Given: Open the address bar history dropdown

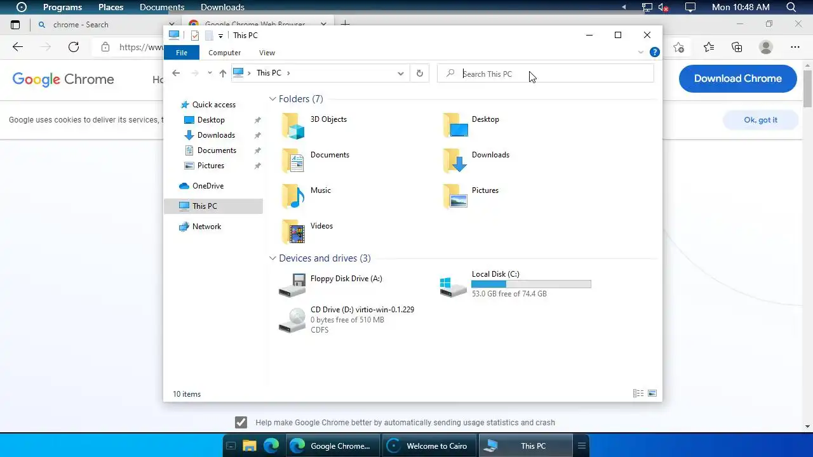Looking at the screenshot, I should coord(400,73).
